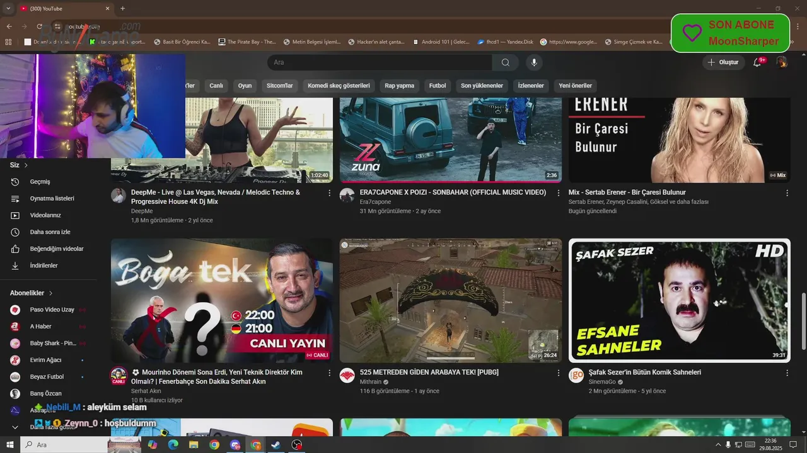The height and width of the screenshot is (453, 807).
Task: Open Chrome apps grid icon
Action: [x=8, y=42]
